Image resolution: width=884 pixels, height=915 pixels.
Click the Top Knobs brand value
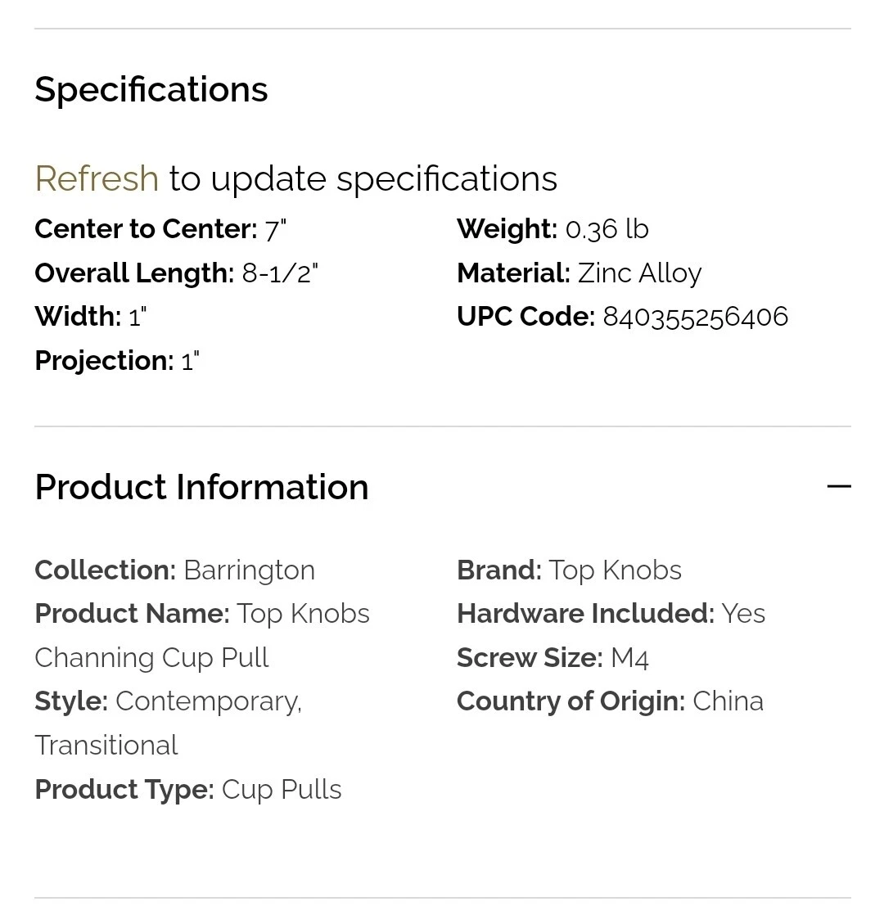pos(615,570)
